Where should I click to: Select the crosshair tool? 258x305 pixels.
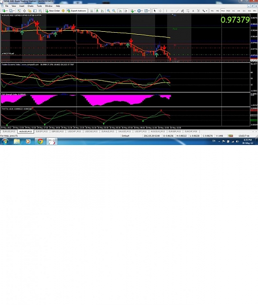tap(160, 11)
